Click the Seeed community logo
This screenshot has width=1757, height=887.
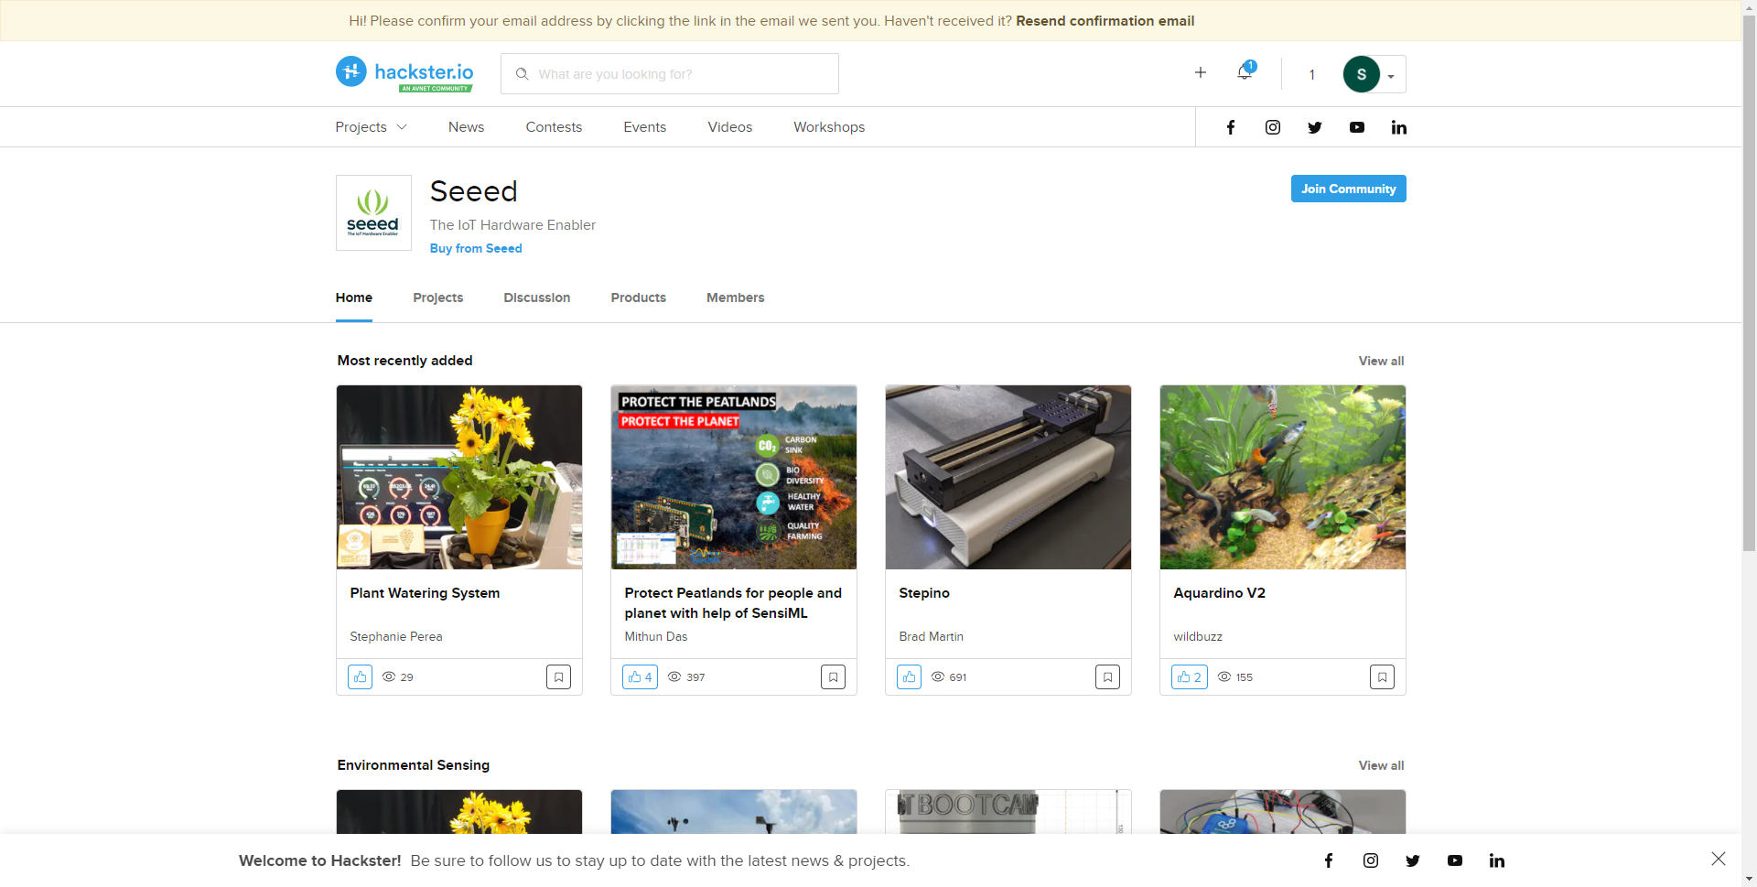373,213
